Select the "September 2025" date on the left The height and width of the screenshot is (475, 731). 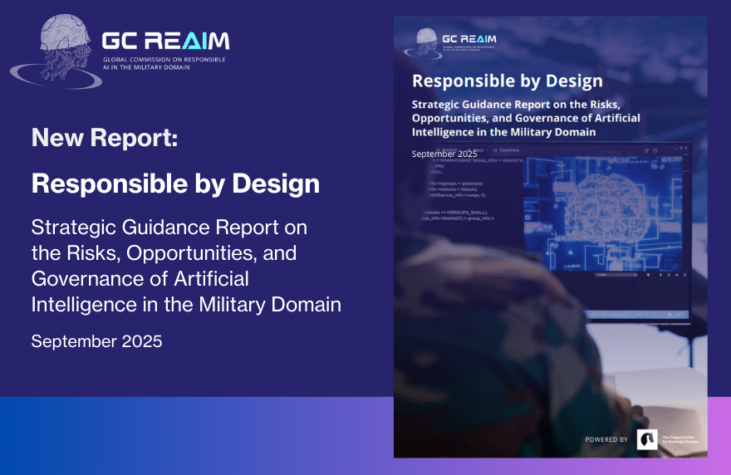click(x=96, y=341)
